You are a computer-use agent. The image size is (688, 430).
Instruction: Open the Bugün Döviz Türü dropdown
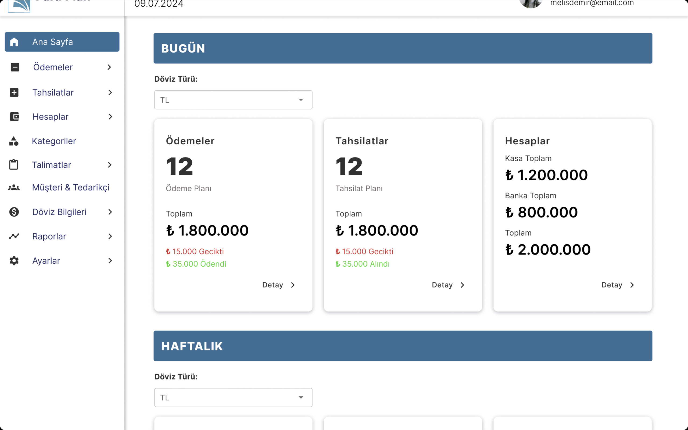(233, 100)
